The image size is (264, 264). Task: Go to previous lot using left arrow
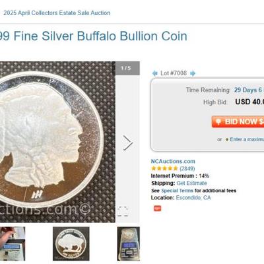coord(155,73)
